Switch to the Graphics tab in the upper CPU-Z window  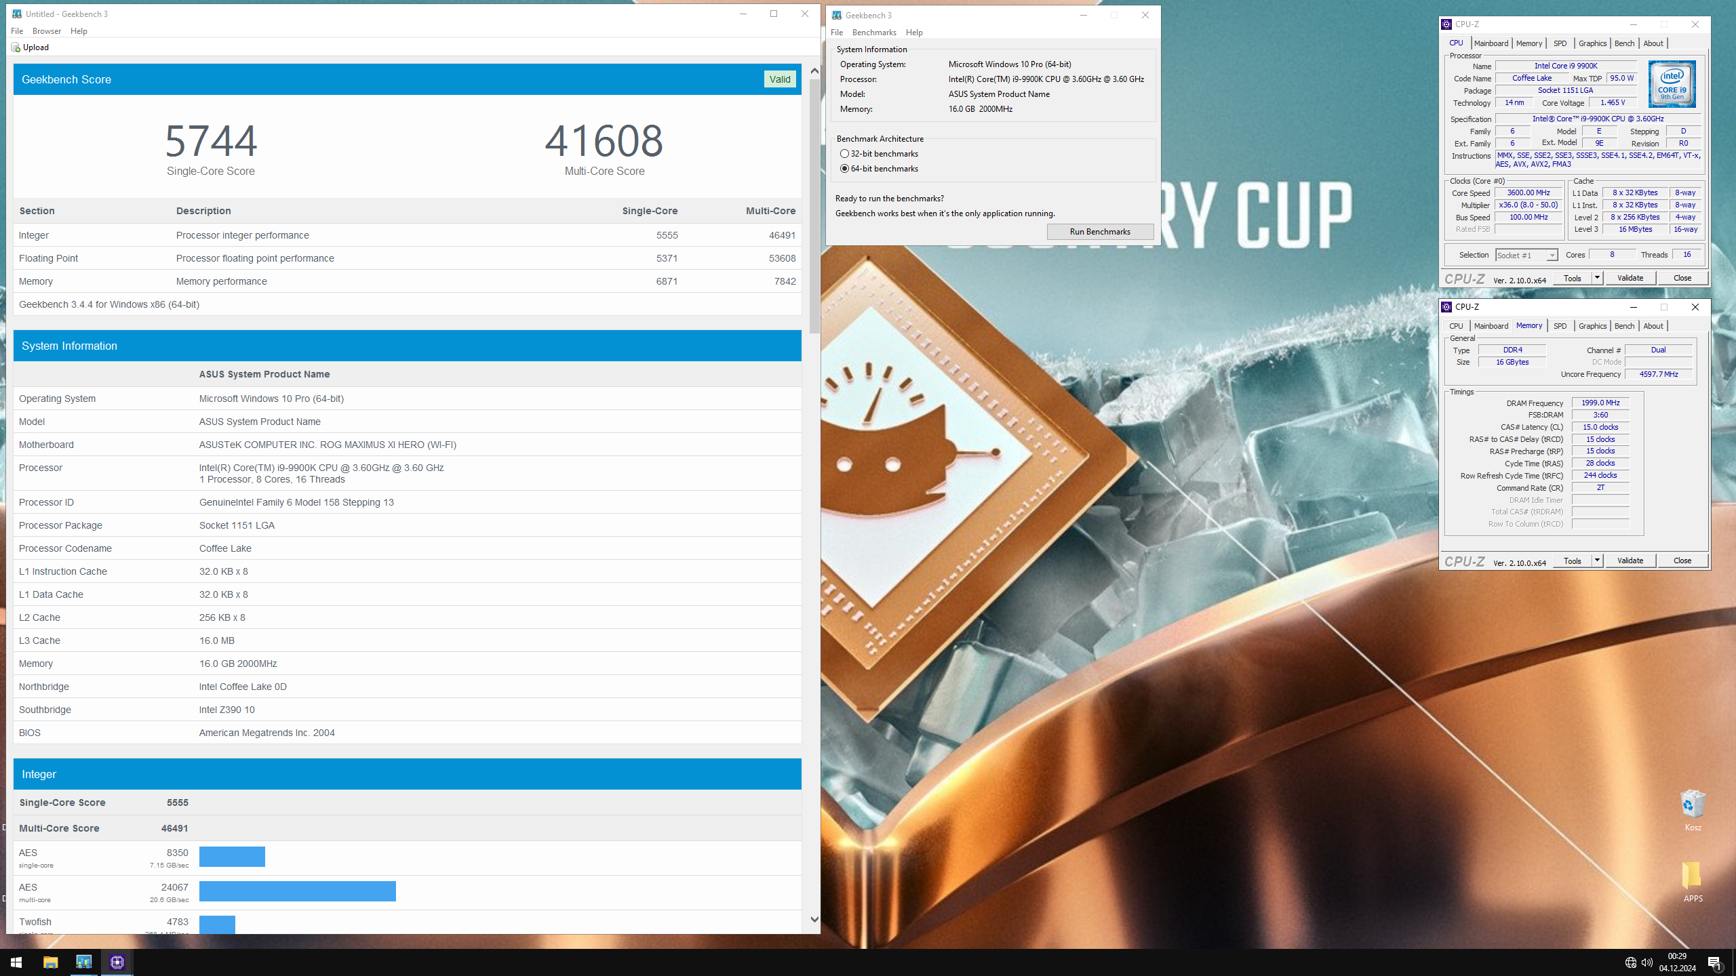[1592, 43]
